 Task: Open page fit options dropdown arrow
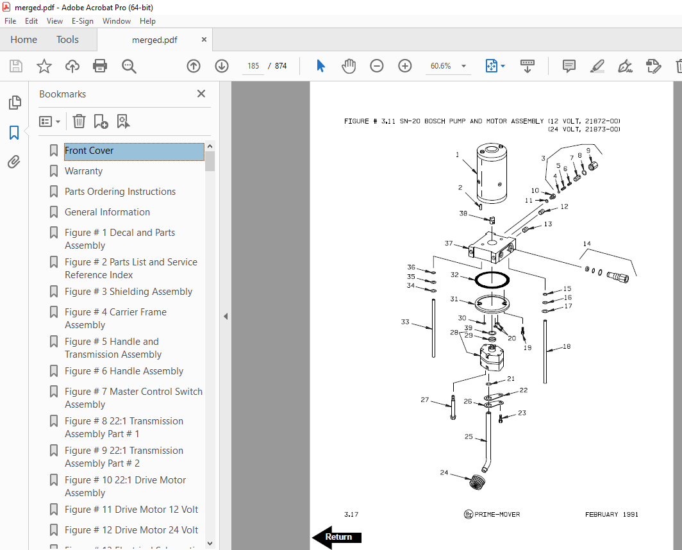coord(503,66)
